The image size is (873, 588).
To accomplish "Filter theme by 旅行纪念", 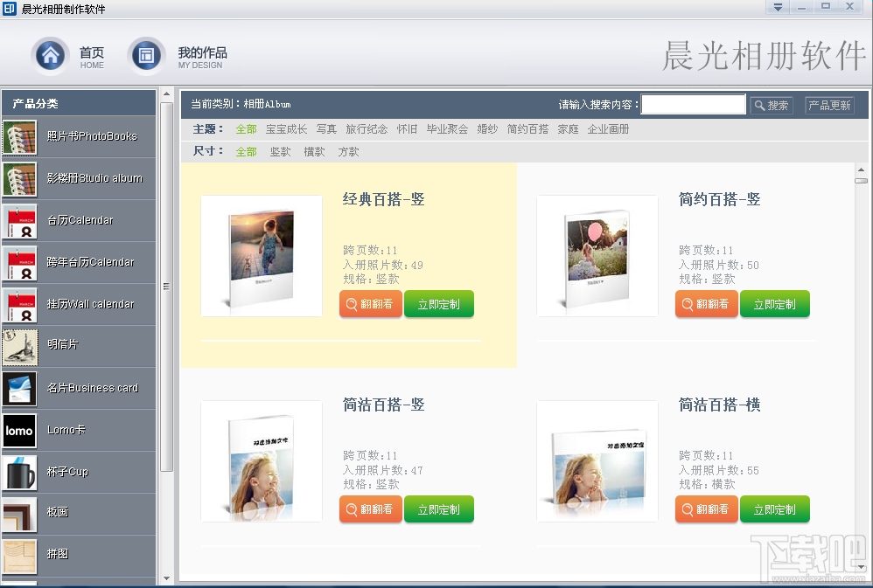I will (367, 129).
